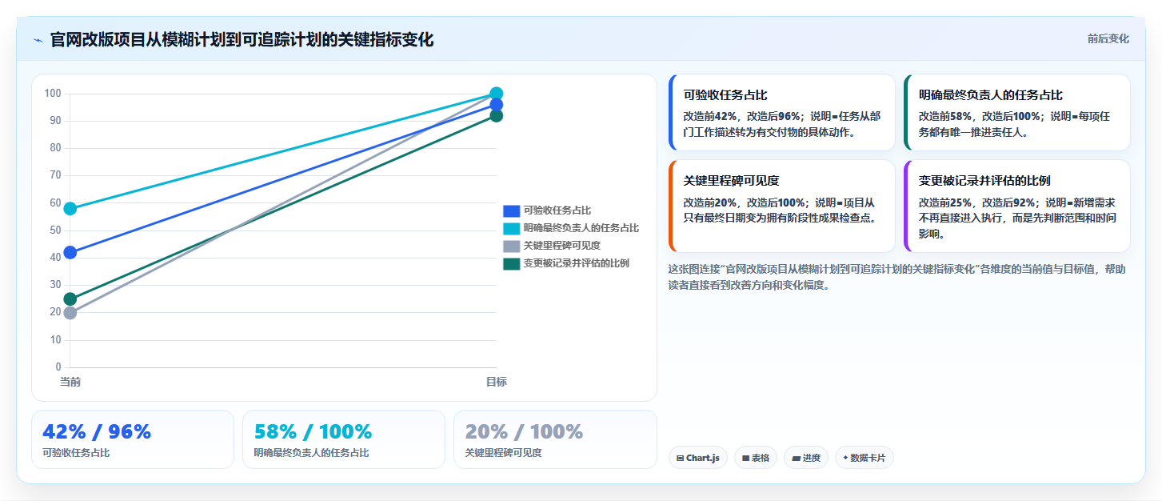
Task: Click the 目标 x-axis label
Action: (x=496, y=382)
